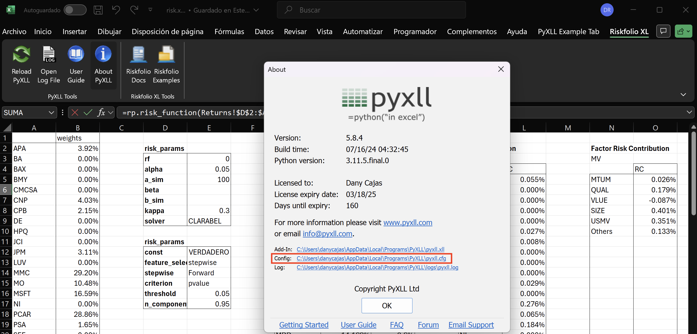Open the PyXLL log file
This screenshot has width=697, height=334.
point(49,65)
